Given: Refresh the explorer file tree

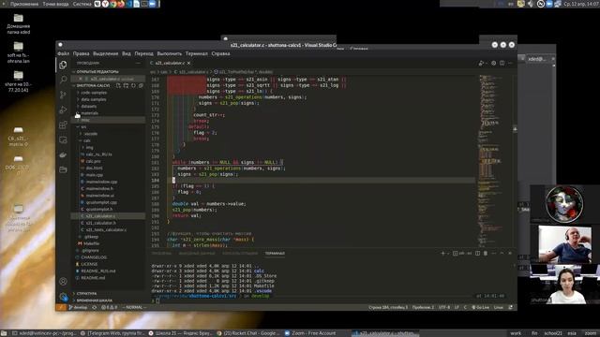Looking at the screenshot, I should pos(133,85).
